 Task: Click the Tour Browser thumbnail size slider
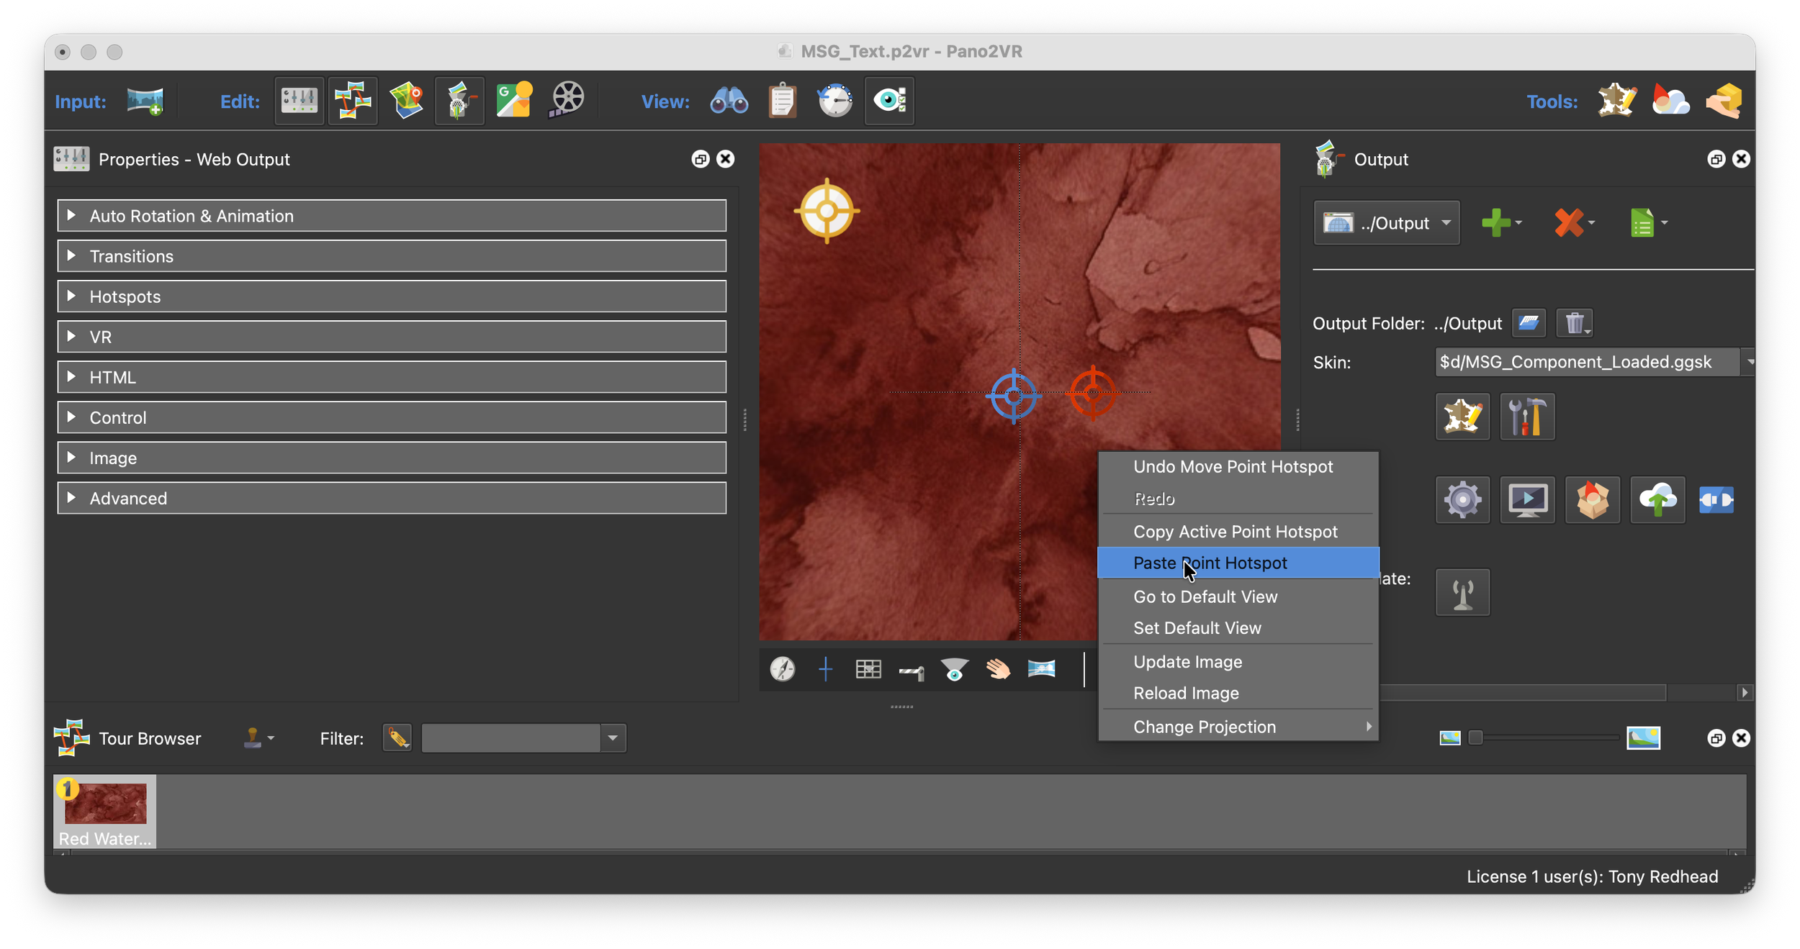point(1547,738)
